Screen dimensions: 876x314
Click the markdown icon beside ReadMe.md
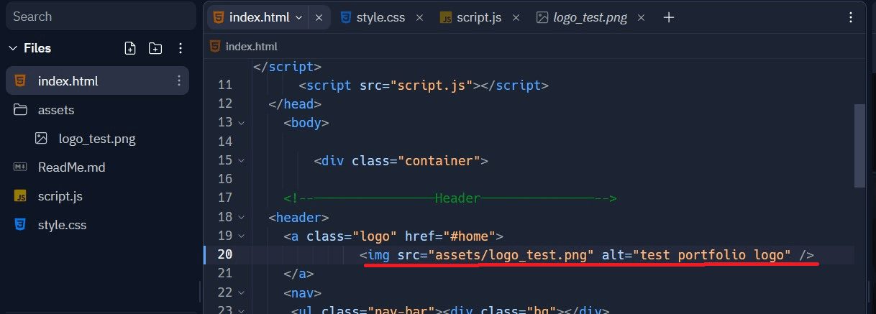pos(21,167)
